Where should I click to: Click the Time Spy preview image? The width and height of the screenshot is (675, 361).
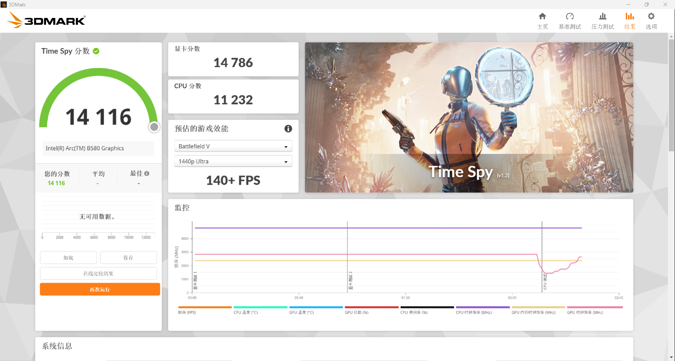coord(469,118)
